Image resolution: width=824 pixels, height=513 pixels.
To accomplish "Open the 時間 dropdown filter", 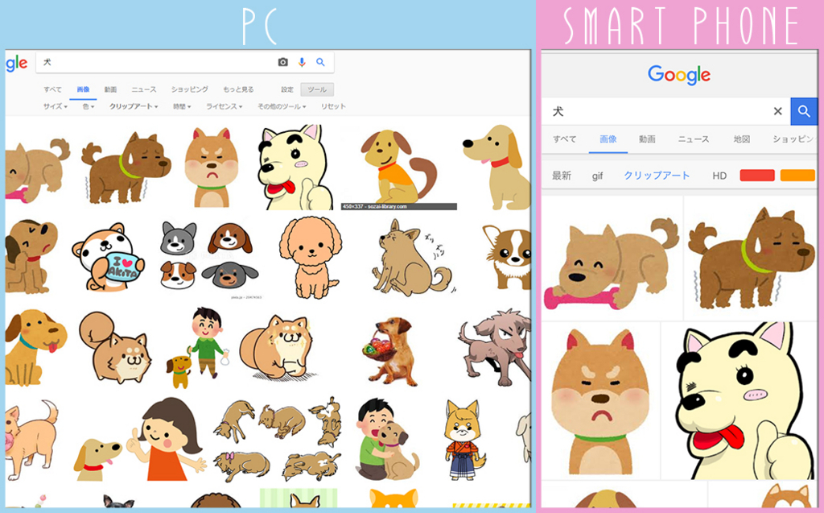I will point(182,106).
